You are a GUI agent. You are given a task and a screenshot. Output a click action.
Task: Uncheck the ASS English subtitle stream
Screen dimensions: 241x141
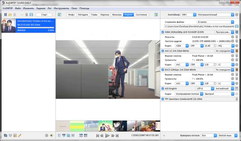click(163, 88)
